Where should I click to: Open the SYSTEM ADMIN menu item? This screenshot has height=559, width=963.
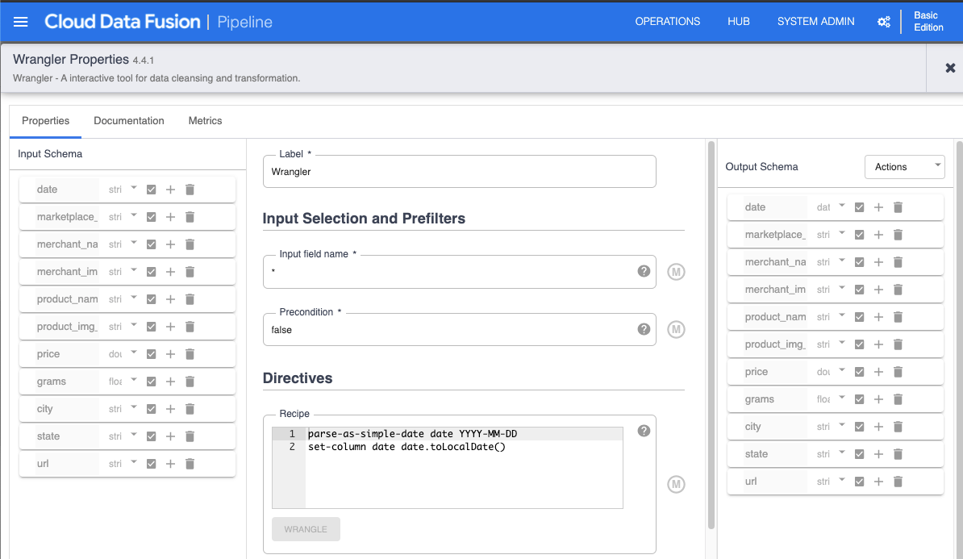(x=815, y=22)
